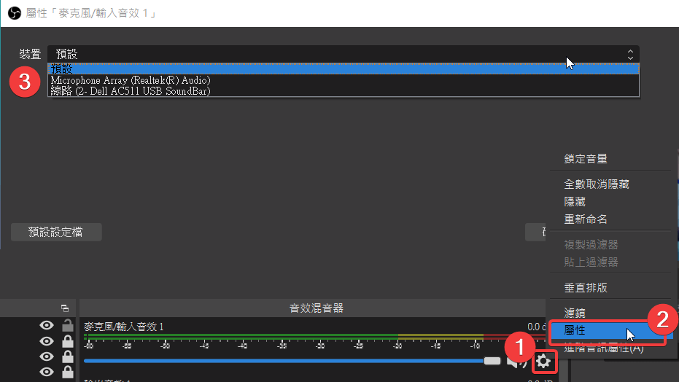Lock the top source using the open padlock icon
Screen dimensions: 679x382
pyautogui.click(x=67, y=326)
